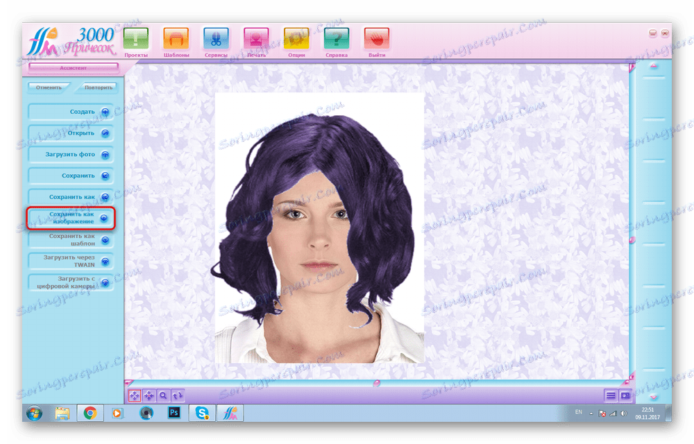Image resolution: width=694 pixels, height=444 pixels.
Task: Click Открыть to open a project
Action: pyautogui.click(x=70, y=133)
